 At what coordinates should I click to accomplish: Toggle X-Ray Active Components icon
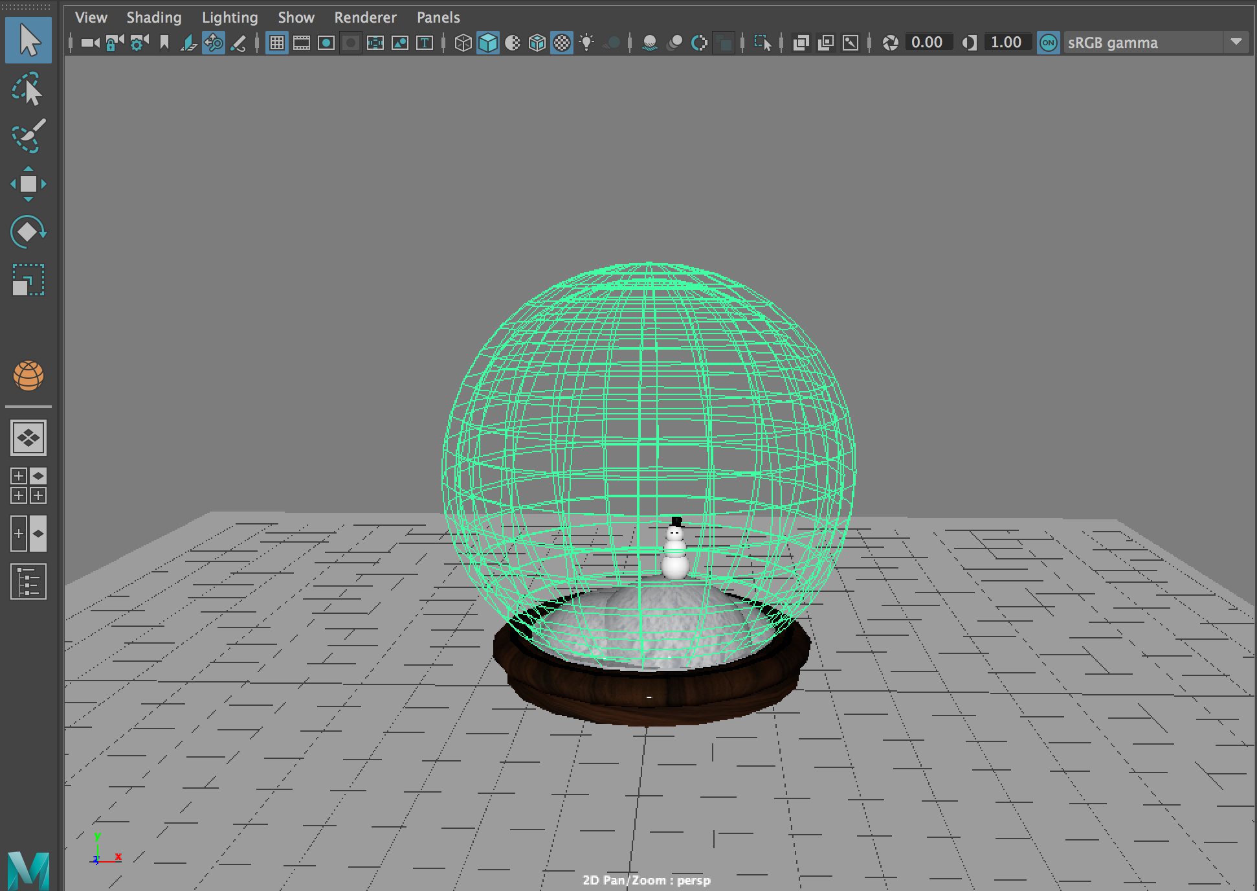pyautogui.click(x=825, y=43)
